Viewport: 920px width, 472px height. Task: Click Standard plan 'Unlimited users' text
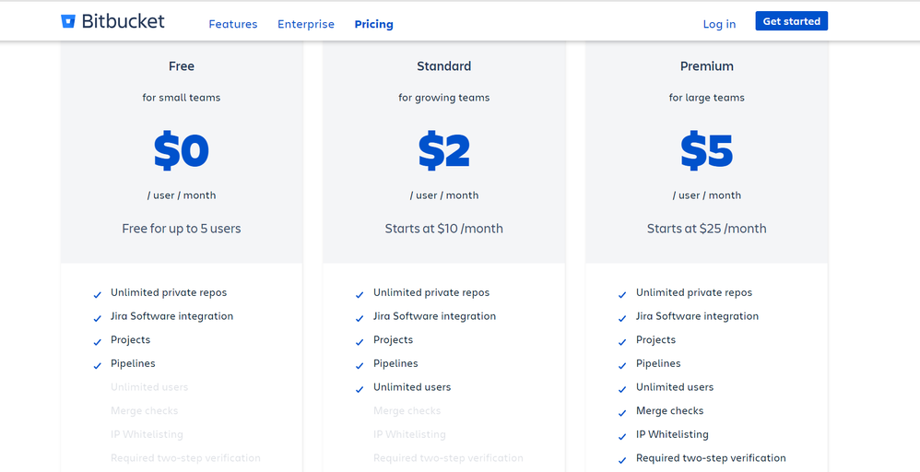412,387
